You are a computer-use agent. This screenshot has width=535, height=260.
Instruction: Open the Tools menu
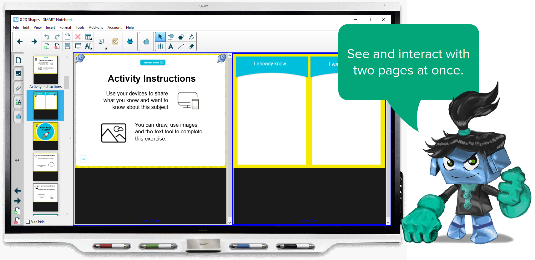(80, 28)
